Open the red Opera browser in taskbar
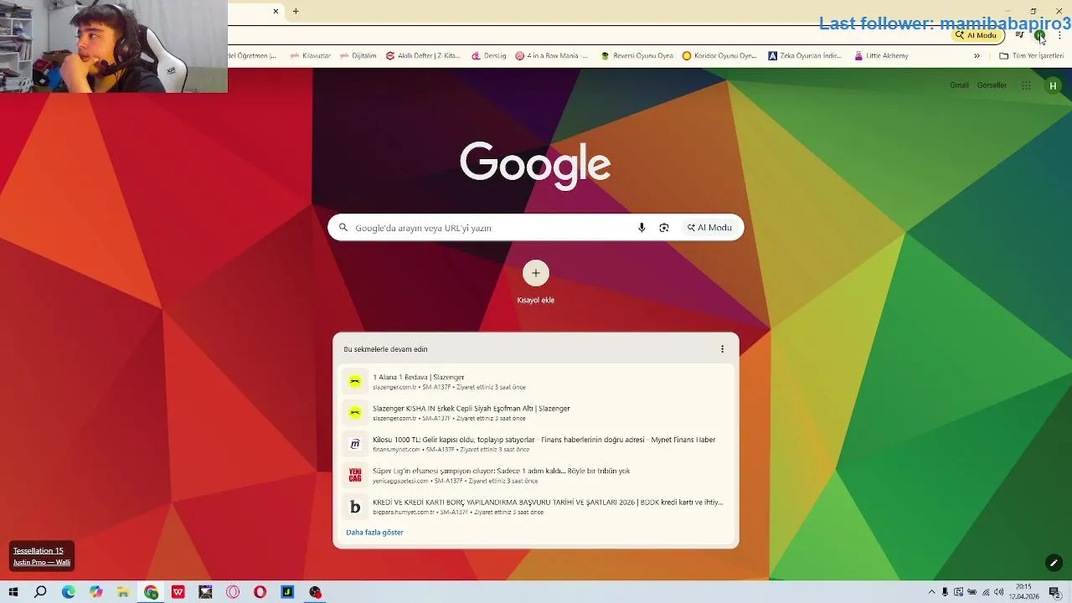This screenshot has width=1072, height=603. (x=260, y=592)
